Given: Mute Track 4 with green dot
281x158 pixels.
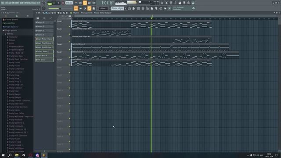Looking at the screenshot, I should click(69, 50).
